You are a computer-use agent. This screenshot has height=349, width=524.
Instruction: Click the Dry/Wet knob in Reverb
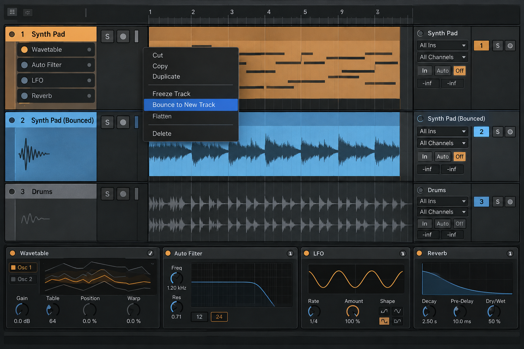pyautogui.click(x=494, y=311)
